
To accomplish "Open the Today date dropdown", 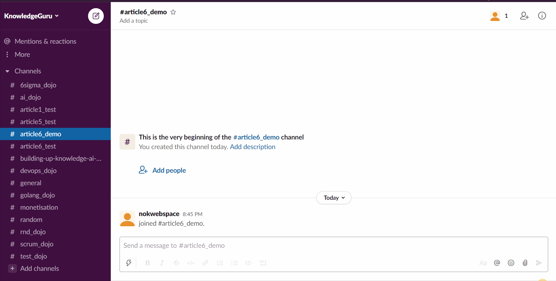I will tap(334, 198).
